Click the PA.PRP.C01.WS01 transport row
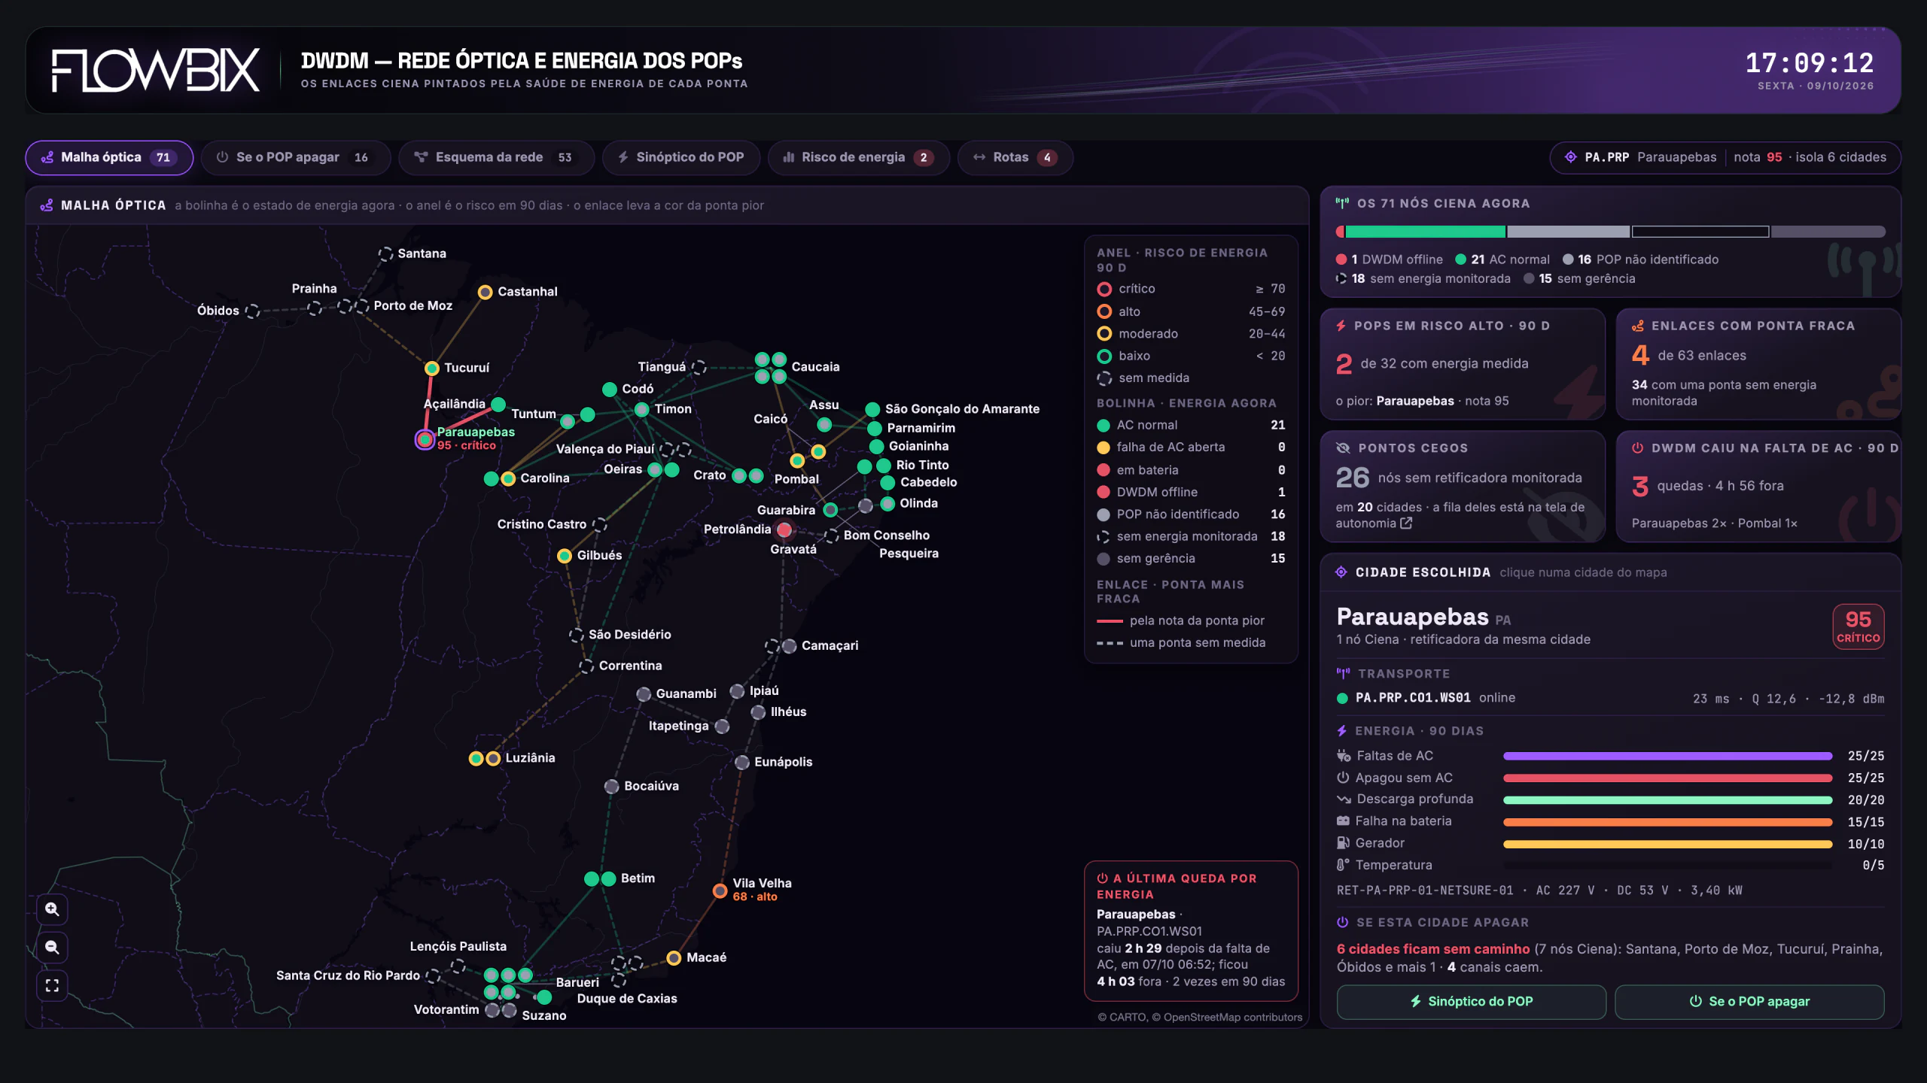The height and width of the screenshot is (1083, 1927). pyautogui.click(x=1610, y=699)
